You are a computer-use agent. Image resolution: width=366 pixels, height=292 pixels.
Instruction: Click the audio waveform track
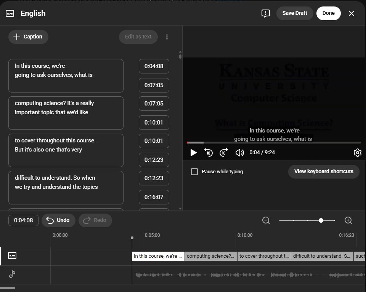(250, 275)
